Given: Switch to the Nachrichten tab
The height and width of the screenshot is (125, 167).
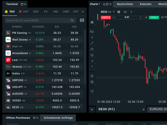Looking at the screenshot, I should point(125,4).
